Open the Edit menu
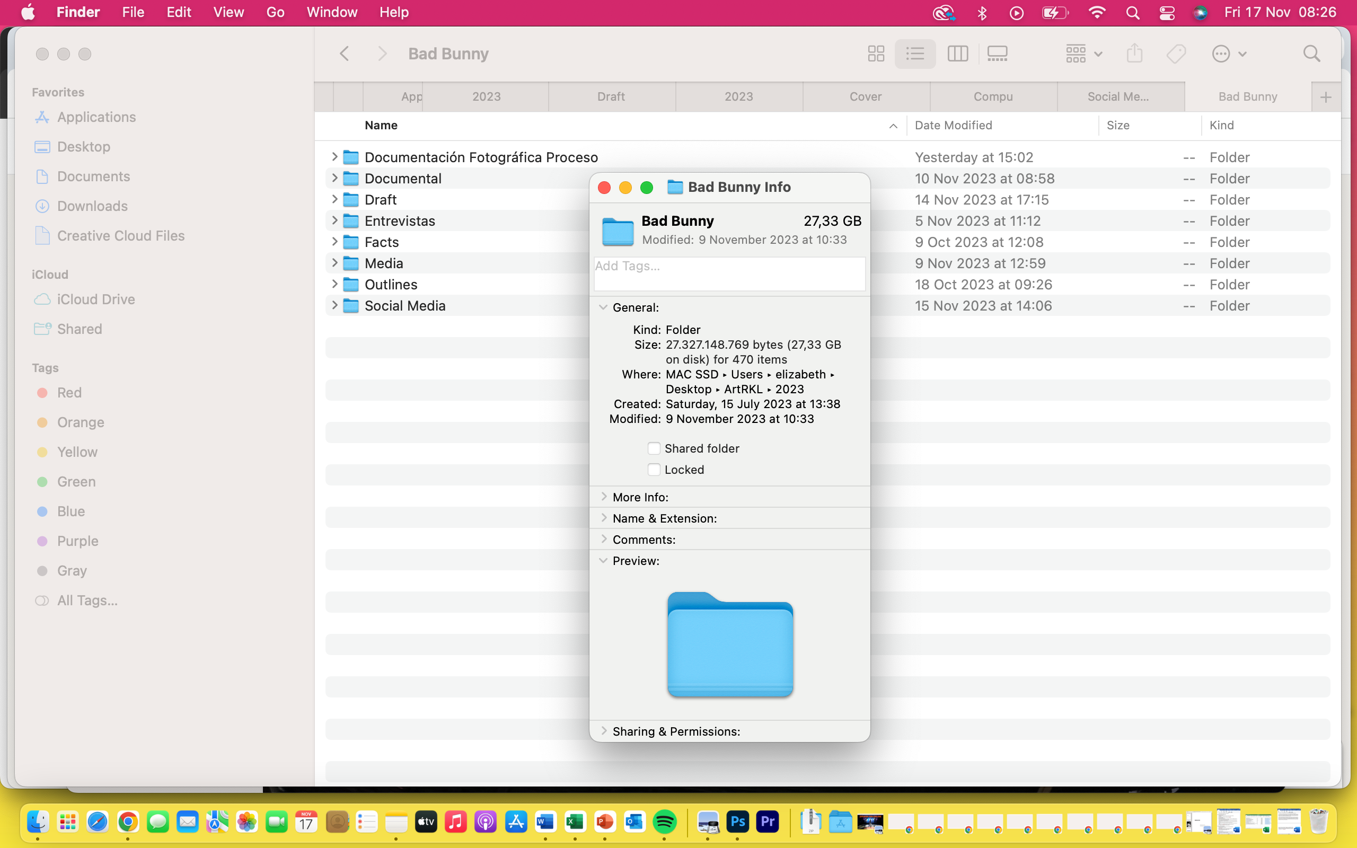The image size is (1357, 848). 179,12
